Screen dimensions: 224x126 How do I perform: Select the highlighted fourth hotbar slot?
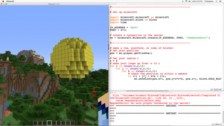click(49, 123)
